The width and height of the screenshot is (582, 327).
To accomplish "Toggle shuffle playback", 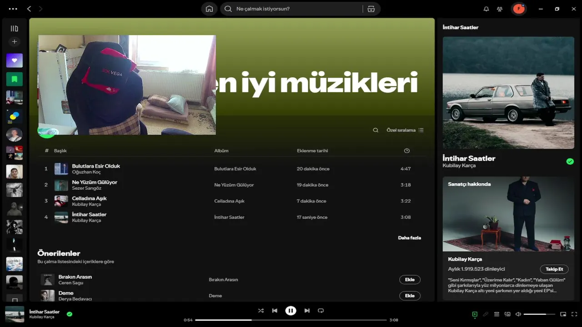I will 261,311.
